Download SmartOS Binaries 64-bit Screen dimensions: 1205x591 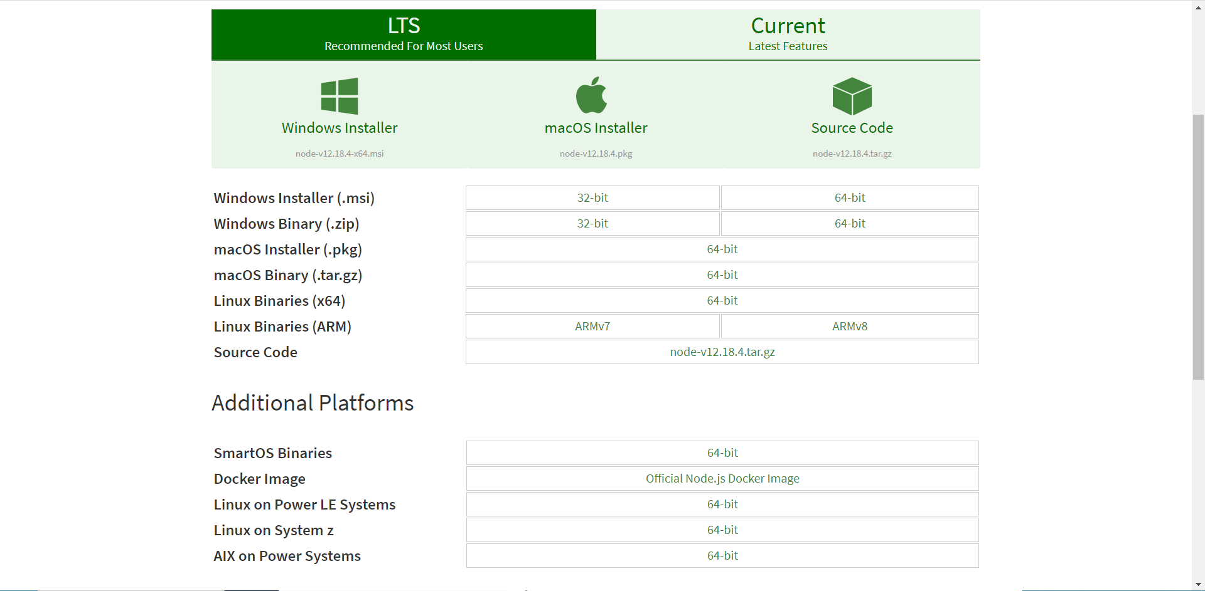(722, 452)
